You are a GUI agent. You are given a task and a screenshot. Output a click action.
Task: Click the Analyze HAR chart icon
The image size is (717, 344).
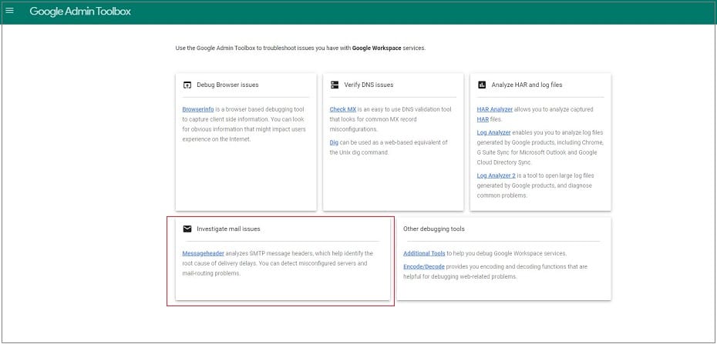tap(482, 85)
